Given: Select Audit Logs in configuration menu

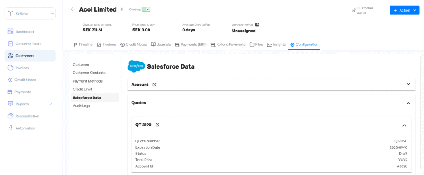Looking at the screenshot, I should (x=81, y=106).
